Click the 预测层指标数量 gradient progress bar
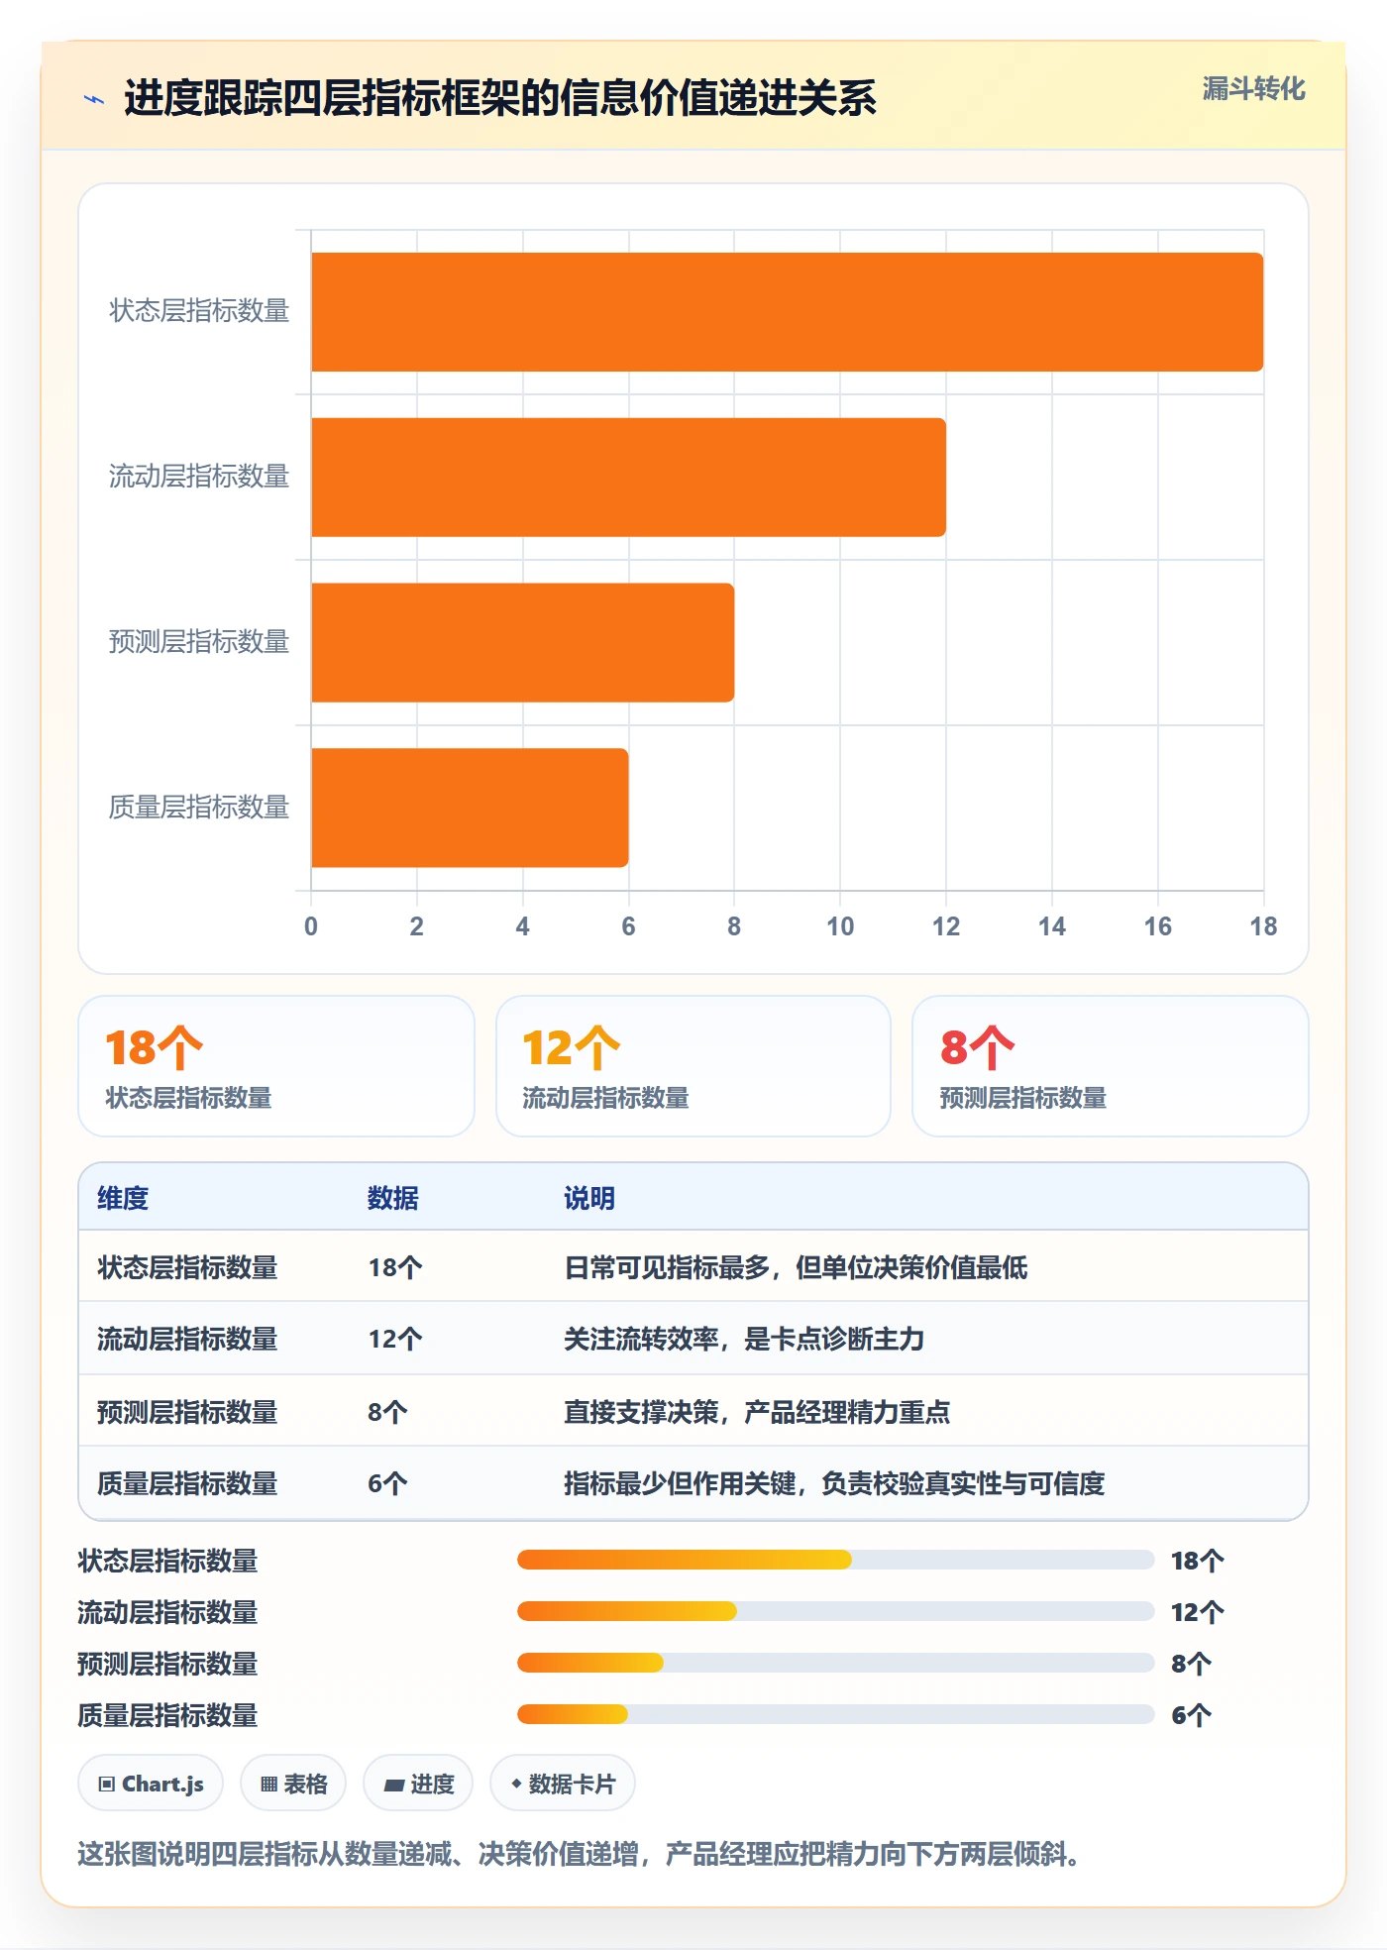Image resolution: width=1387 pixels, height=1950 pixels. [x=835, y=1663]
